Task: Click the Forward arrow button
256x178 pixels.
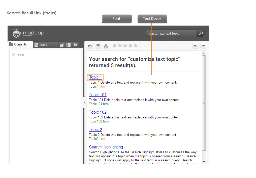Action: tap(203, 46)
